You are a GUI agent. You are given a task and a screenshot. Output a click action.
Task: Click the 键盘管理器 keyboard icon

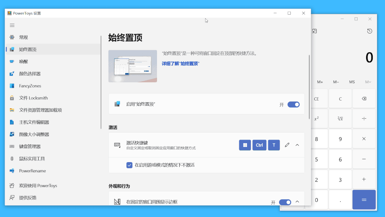click(12, 146)
